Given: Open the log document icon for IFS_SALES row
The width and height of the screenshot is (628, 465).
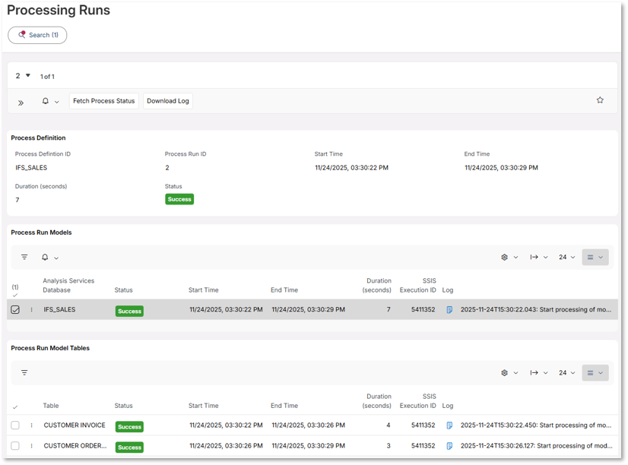Looking at the screenshot, I should tap(449, 310).
